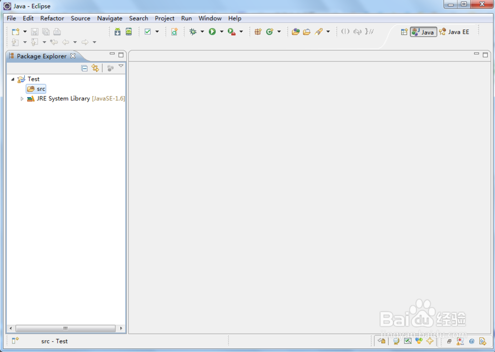Screen dimensions: 495x352
Task: Switch to the Java perspective
Action: [423, 32]
